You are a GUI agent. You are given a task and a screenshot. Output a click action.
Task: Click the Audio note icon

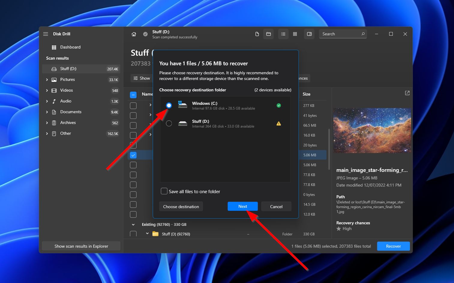tap(54, 101)
